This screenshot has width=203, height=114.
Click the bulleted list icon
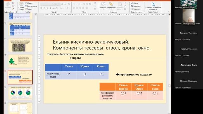(74, 4)
